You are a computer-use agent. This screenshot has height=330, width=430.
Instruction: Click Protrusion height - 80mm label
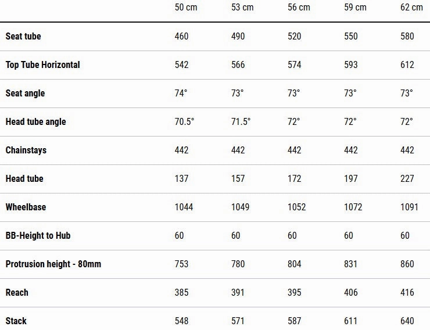click(x=53, y=264)
